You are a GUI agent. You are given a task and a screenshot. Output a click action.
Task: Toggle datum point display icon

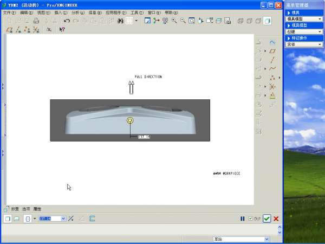[27, 29]
